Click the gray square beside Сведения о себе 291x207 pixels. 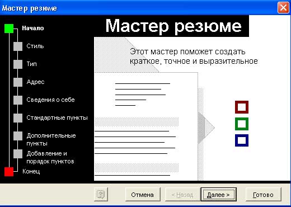pos(18,100)
